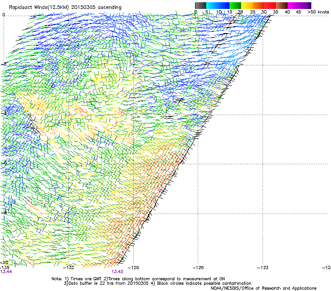Click the '>50 knots' legend label

coord(318,12)
